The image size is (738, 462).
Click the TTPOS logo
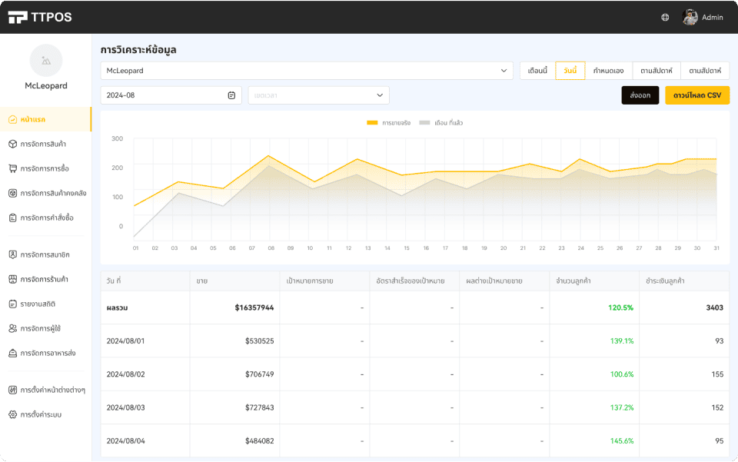(x=40, y=17)
